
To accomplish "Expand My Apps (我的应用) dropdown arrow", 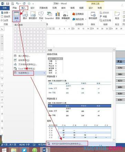I will pos(86,19).
